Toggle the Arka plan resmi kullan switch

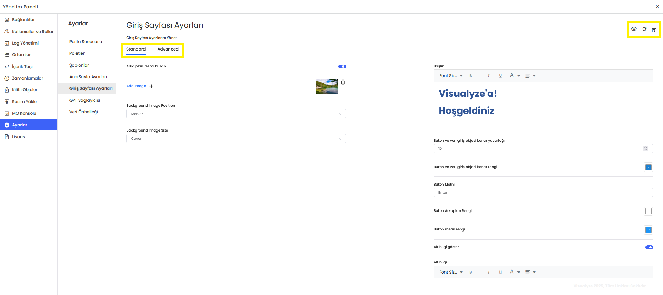(342, 67)
